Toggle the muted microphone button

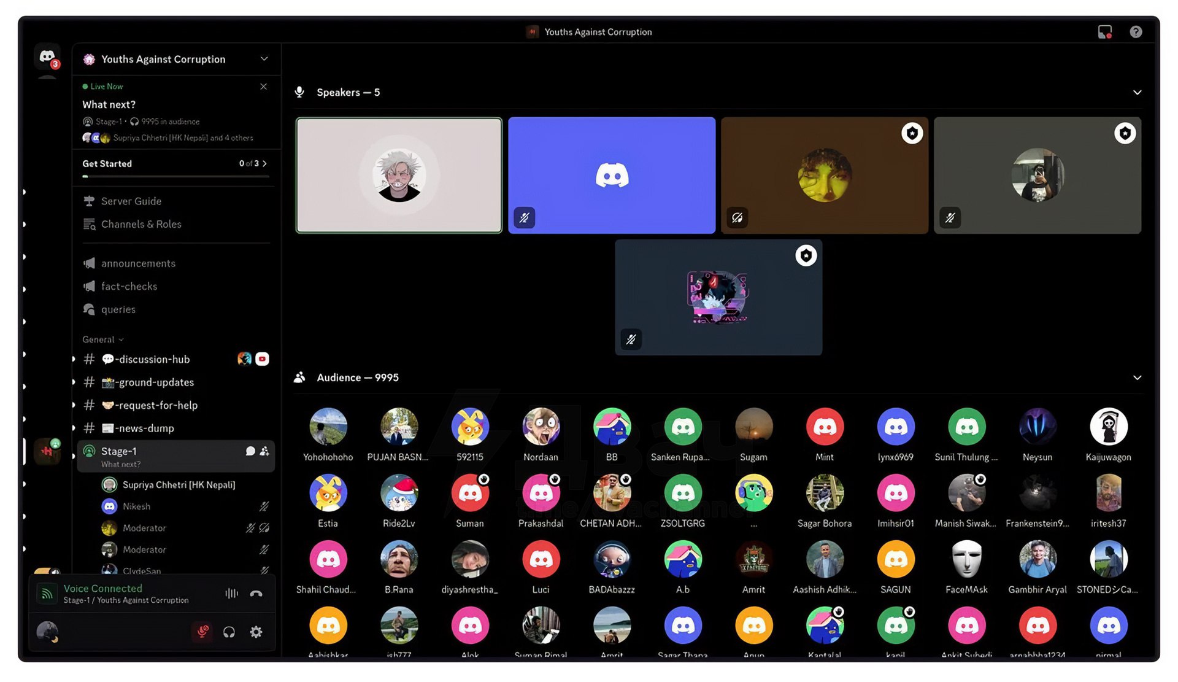(x=202, y=632)
